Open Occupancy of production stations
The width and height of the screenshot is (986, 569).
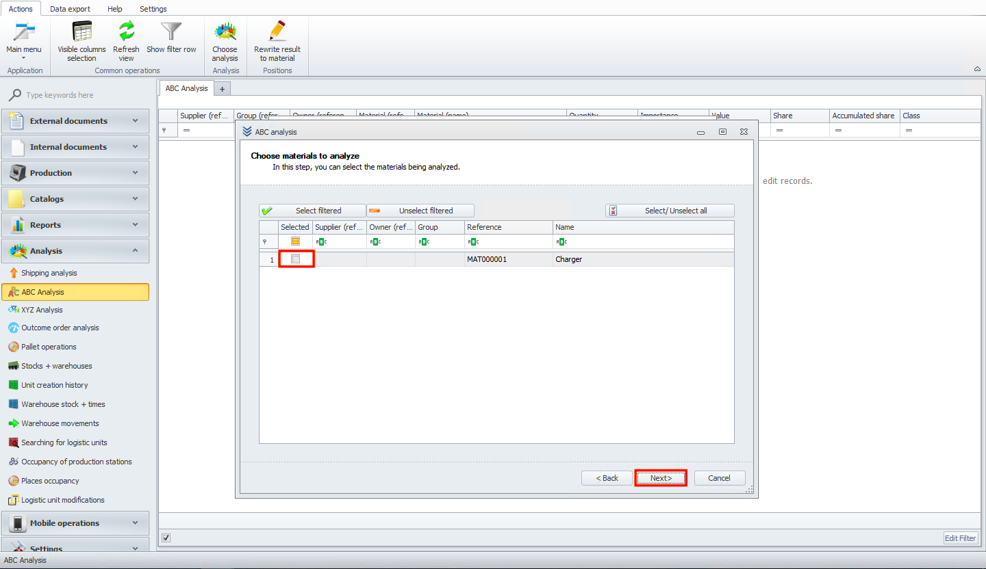(75, 462)
